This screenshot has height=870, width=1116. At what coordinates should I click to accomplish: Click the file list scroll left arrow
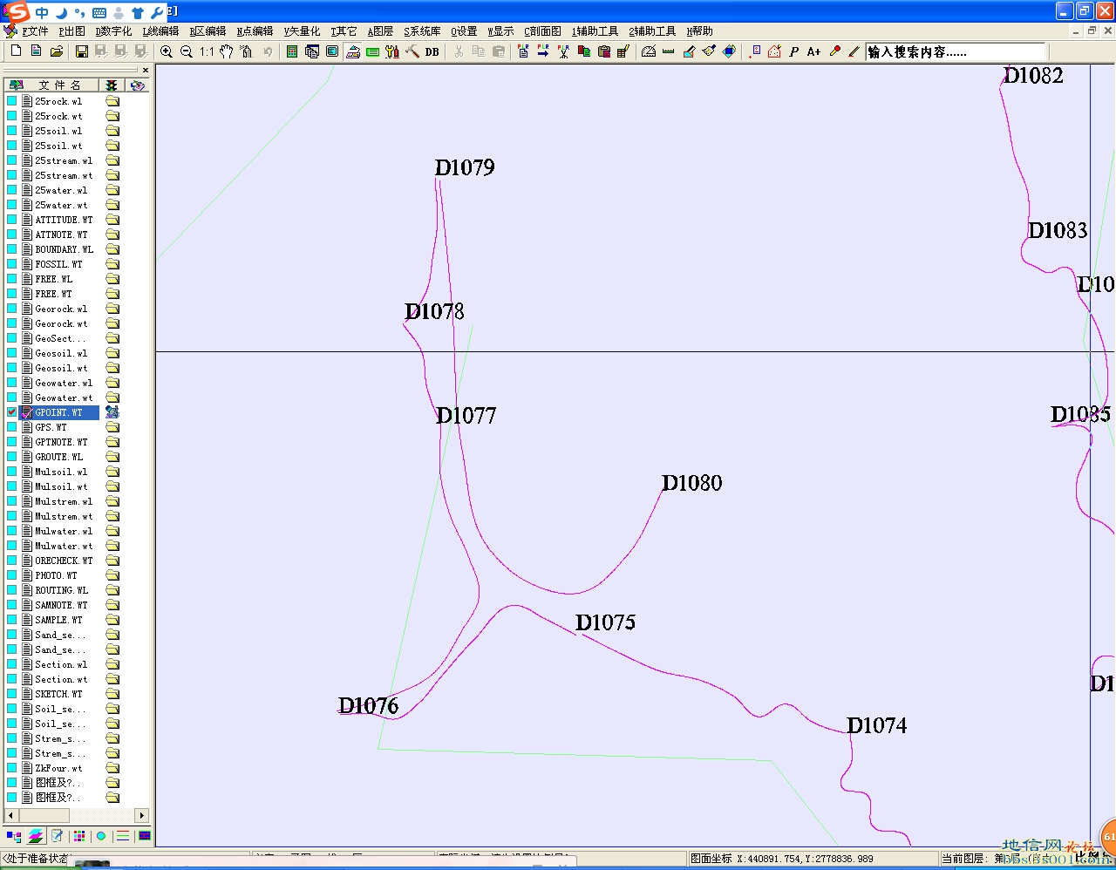coord(10,816)
